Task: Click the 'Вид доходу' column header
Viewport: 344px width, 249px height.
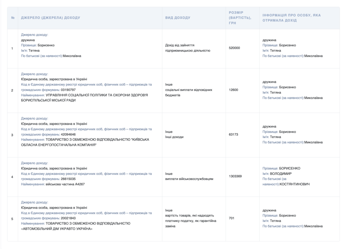Action: tap(178, 18)
